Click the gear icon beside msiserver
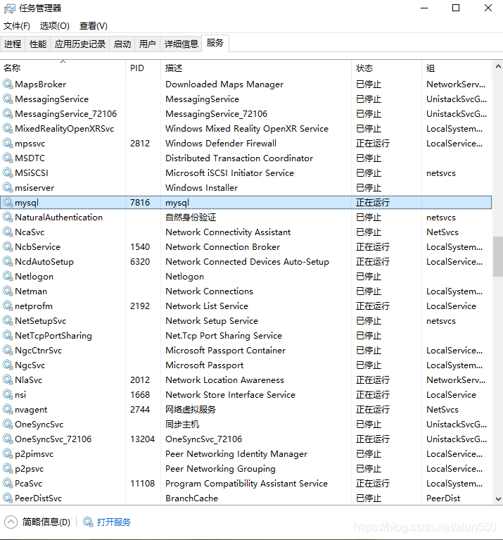Screen dimensions: 503x540 click(x=8, y=188)
